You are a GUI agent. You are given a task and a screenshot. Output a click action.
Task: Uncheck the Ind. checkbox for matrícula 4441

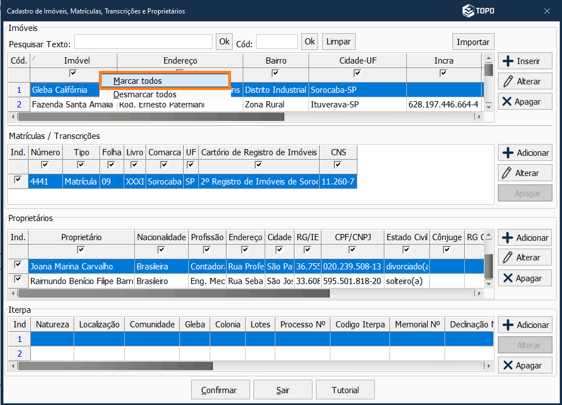18,179
